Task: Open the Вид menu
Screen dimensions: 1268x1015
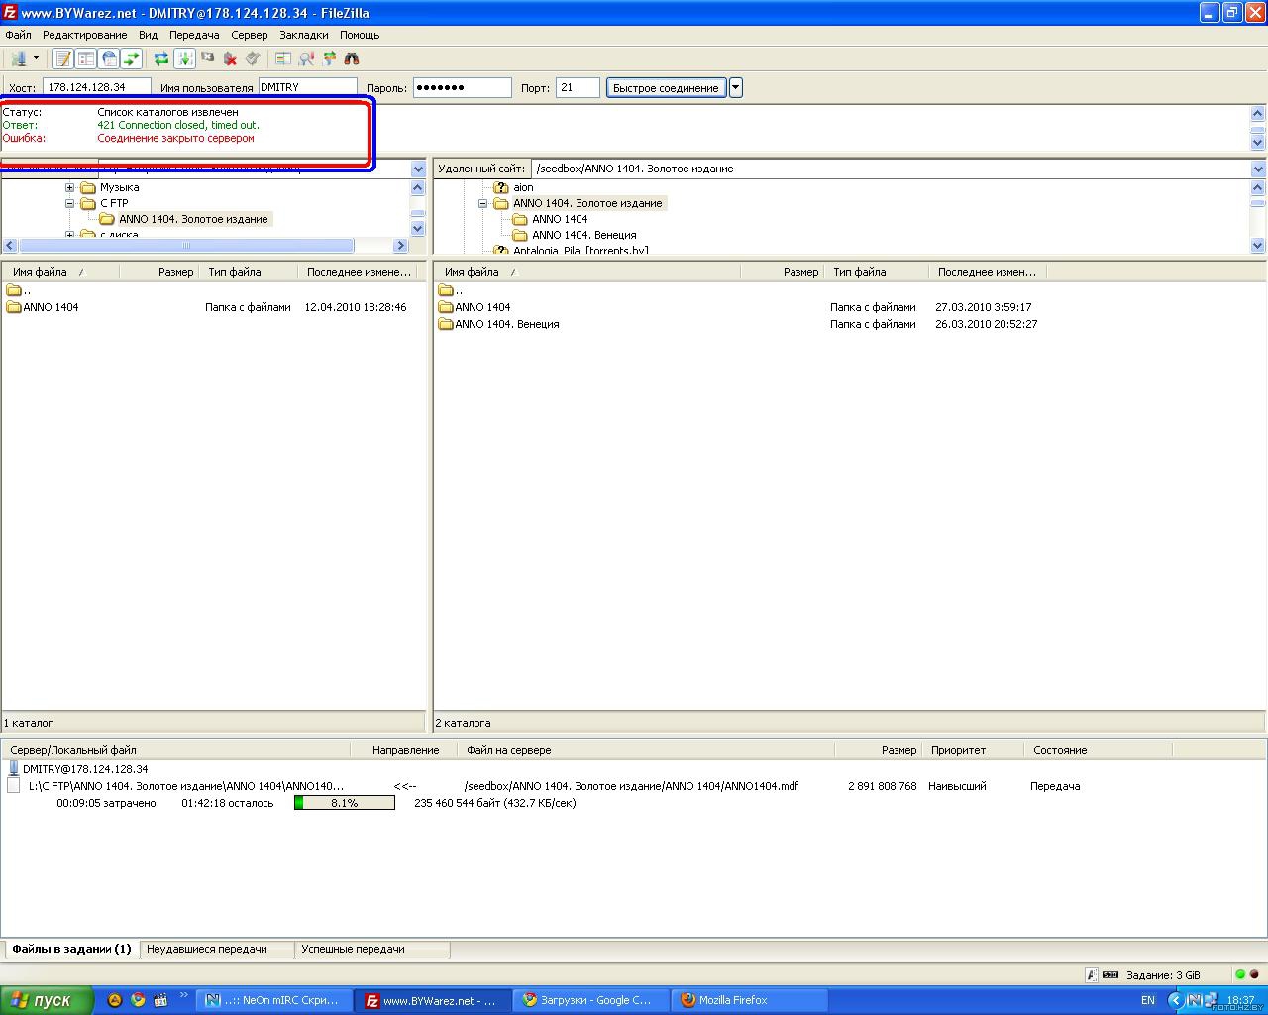Action: click(x=148, y=35)
